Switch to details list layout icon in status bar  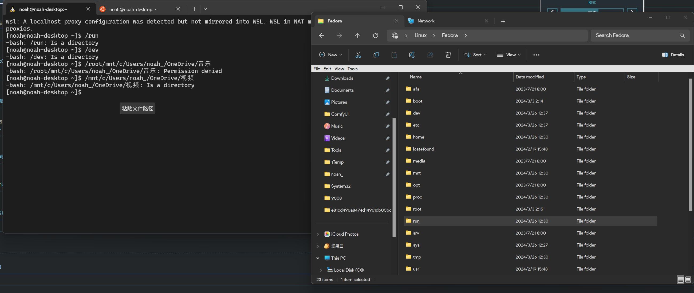[680, 280]
